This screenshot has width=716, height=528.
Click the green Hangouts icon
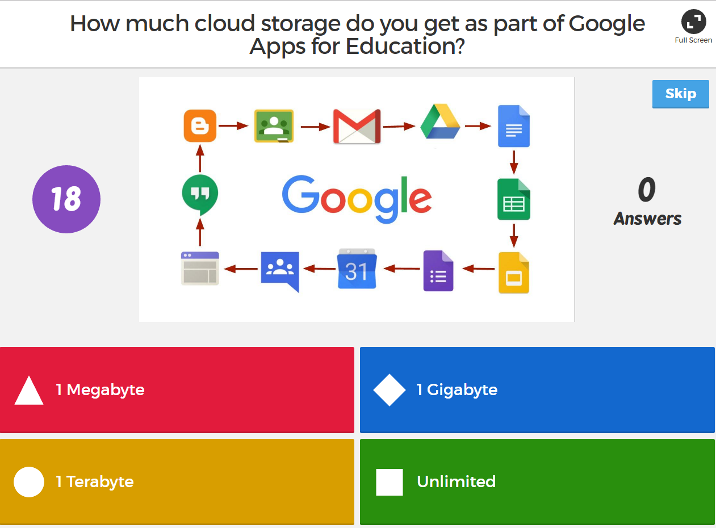(200, 194)
